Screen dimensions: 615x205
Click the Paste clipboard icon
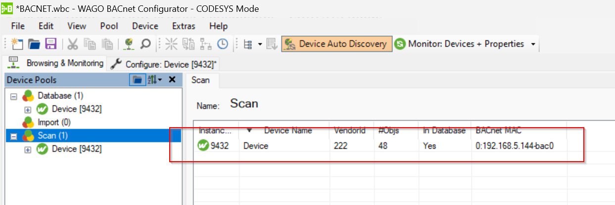pyautogui.click(x=107, y=44)
